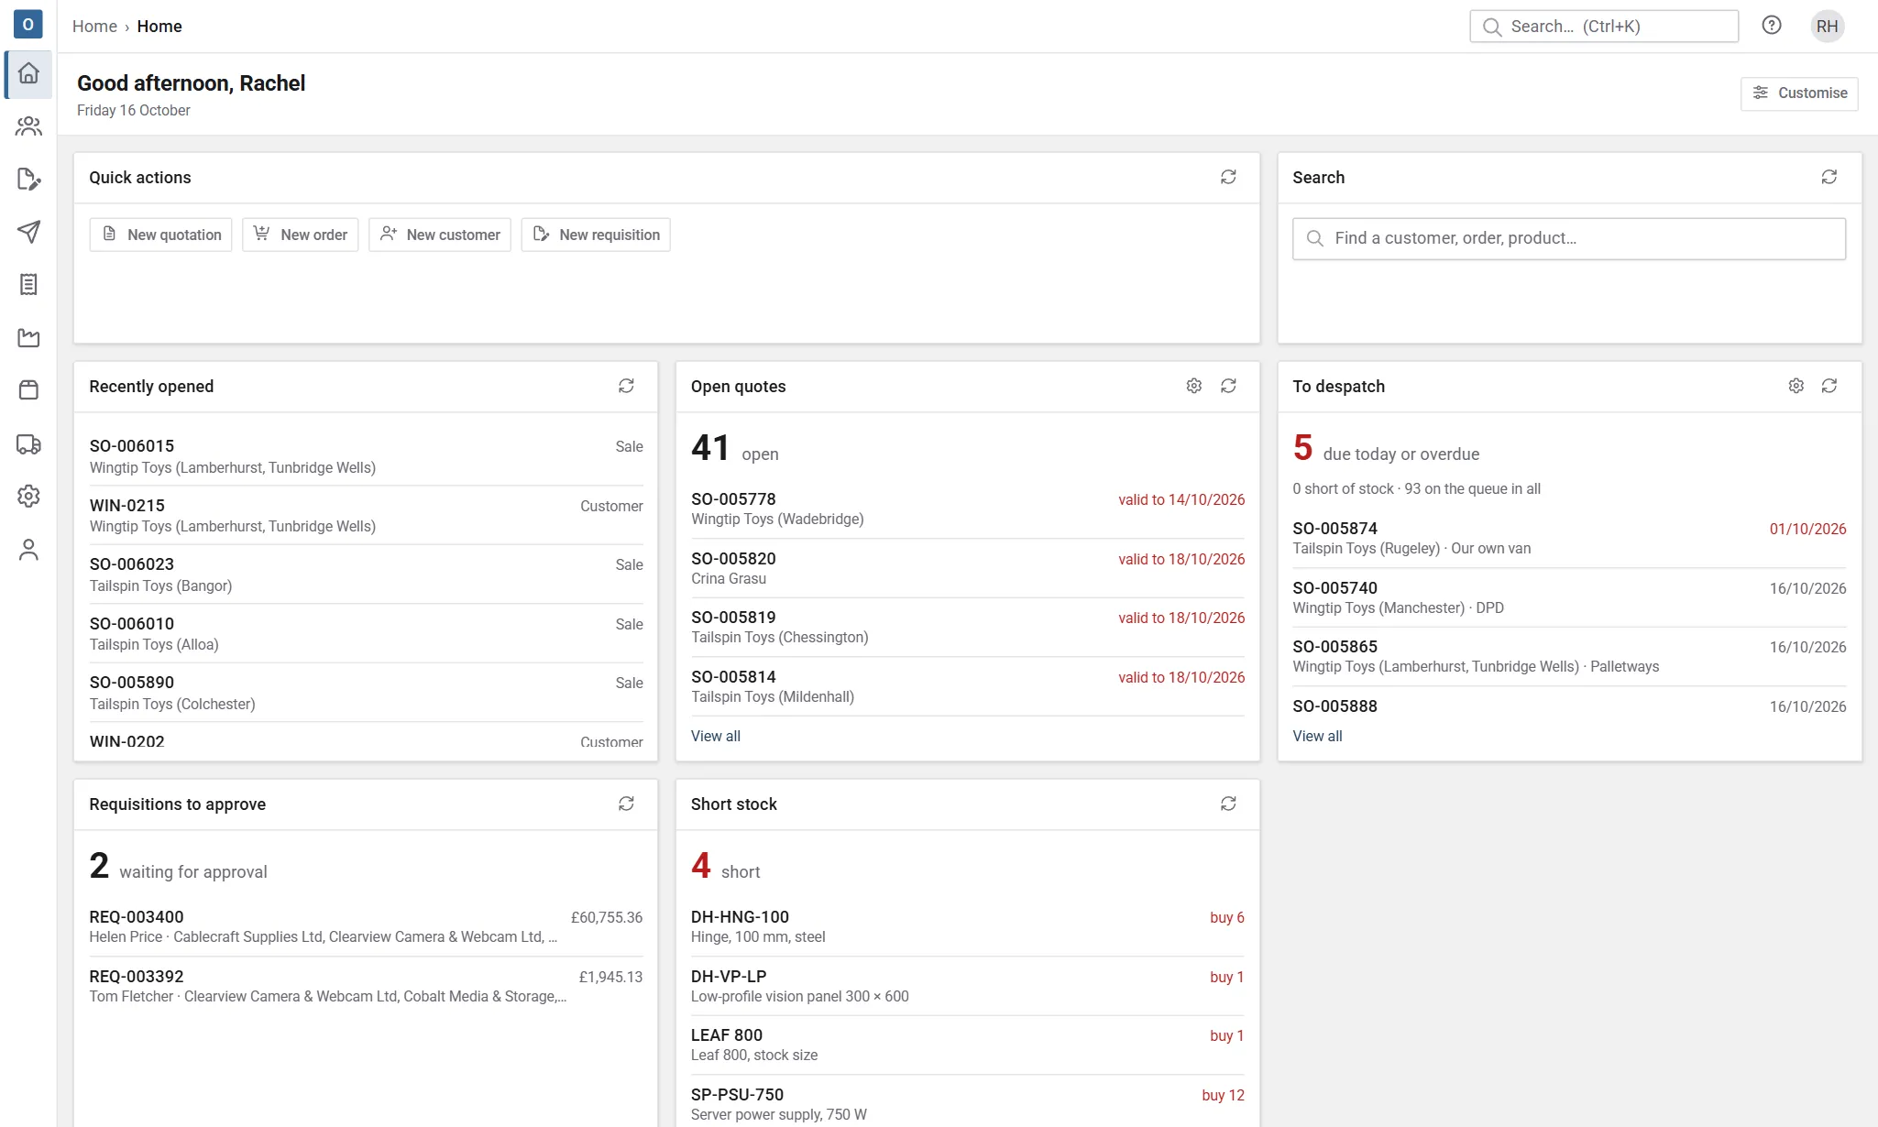
Task: Click Home breadcrumb parent link
Action: point(94,27)
